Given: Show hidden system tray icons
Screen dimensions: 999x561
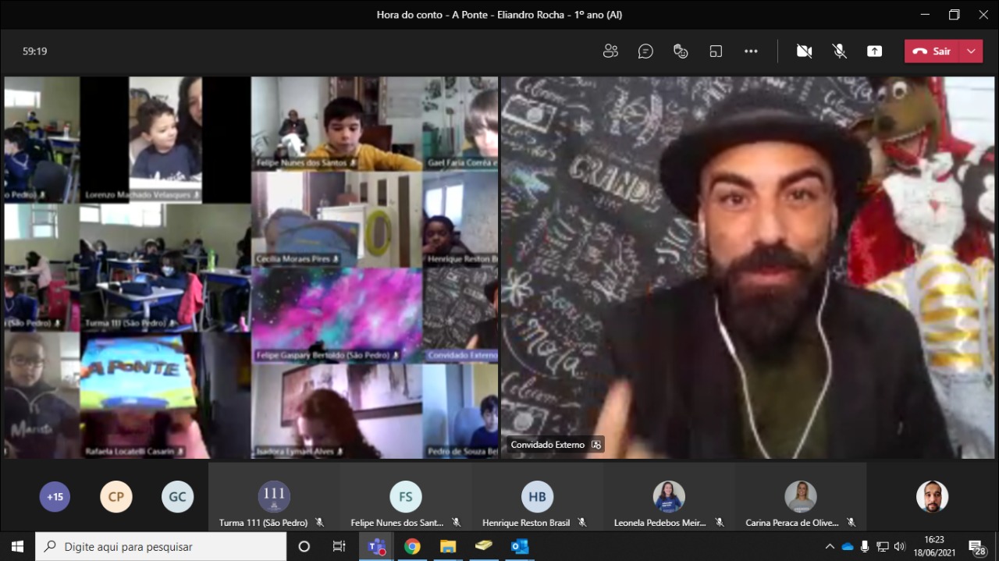Looking at the screenshot, I should (830, 546).
